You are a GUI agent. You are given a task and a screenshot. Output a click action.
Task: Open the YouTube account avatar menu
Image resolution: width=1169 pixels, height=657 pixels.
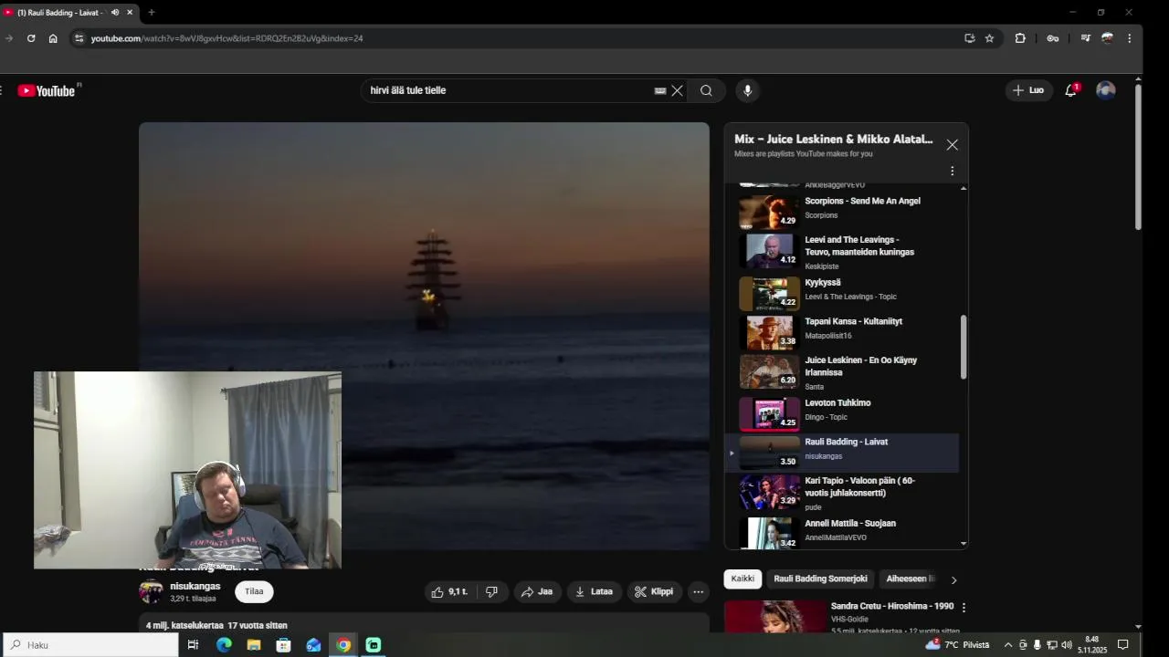(1106, 90)
